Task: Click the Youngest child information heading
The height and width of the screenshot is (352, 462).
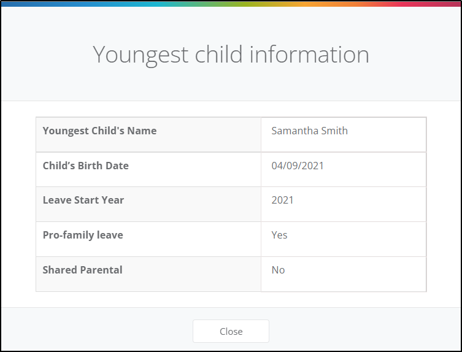Action: pos(231,55)
